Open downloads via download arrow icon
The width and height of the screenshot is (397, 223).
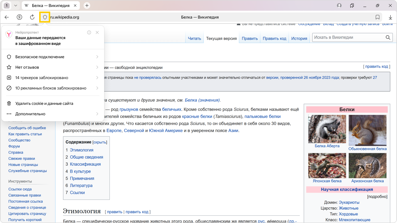point(390,17)
